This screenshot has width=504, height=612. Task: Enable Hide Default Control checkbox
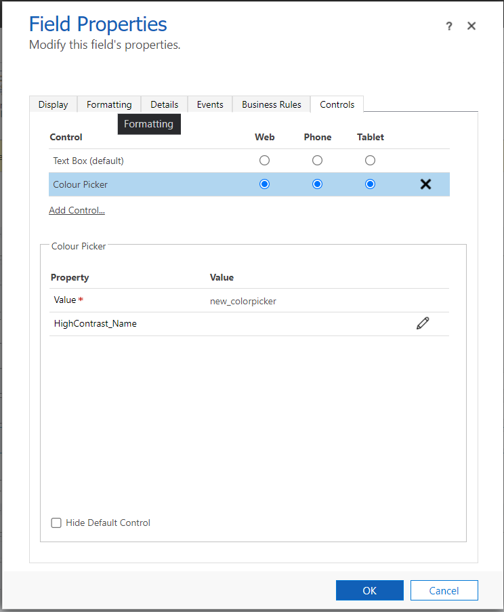pos(57,523)
